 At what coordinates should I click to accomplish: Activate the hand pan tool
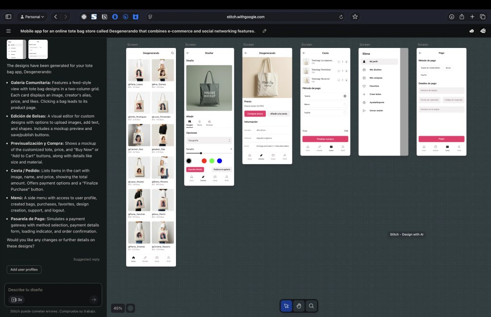coord(299,306)
